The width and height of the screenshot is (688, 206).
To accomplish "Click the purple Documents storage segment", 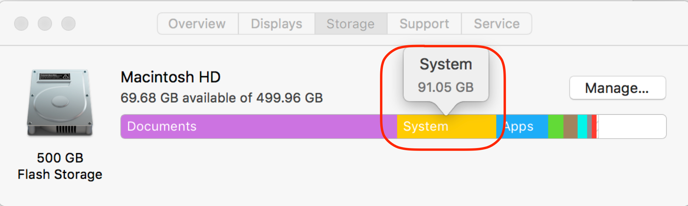I will (258, 126).
